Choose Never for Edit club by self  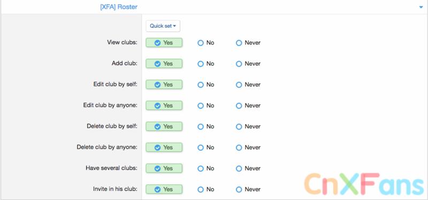248,85
